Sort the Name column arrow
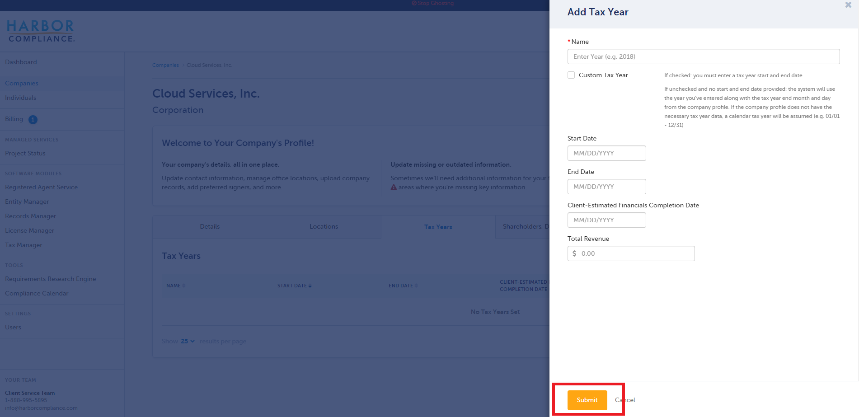 point(183,286)
